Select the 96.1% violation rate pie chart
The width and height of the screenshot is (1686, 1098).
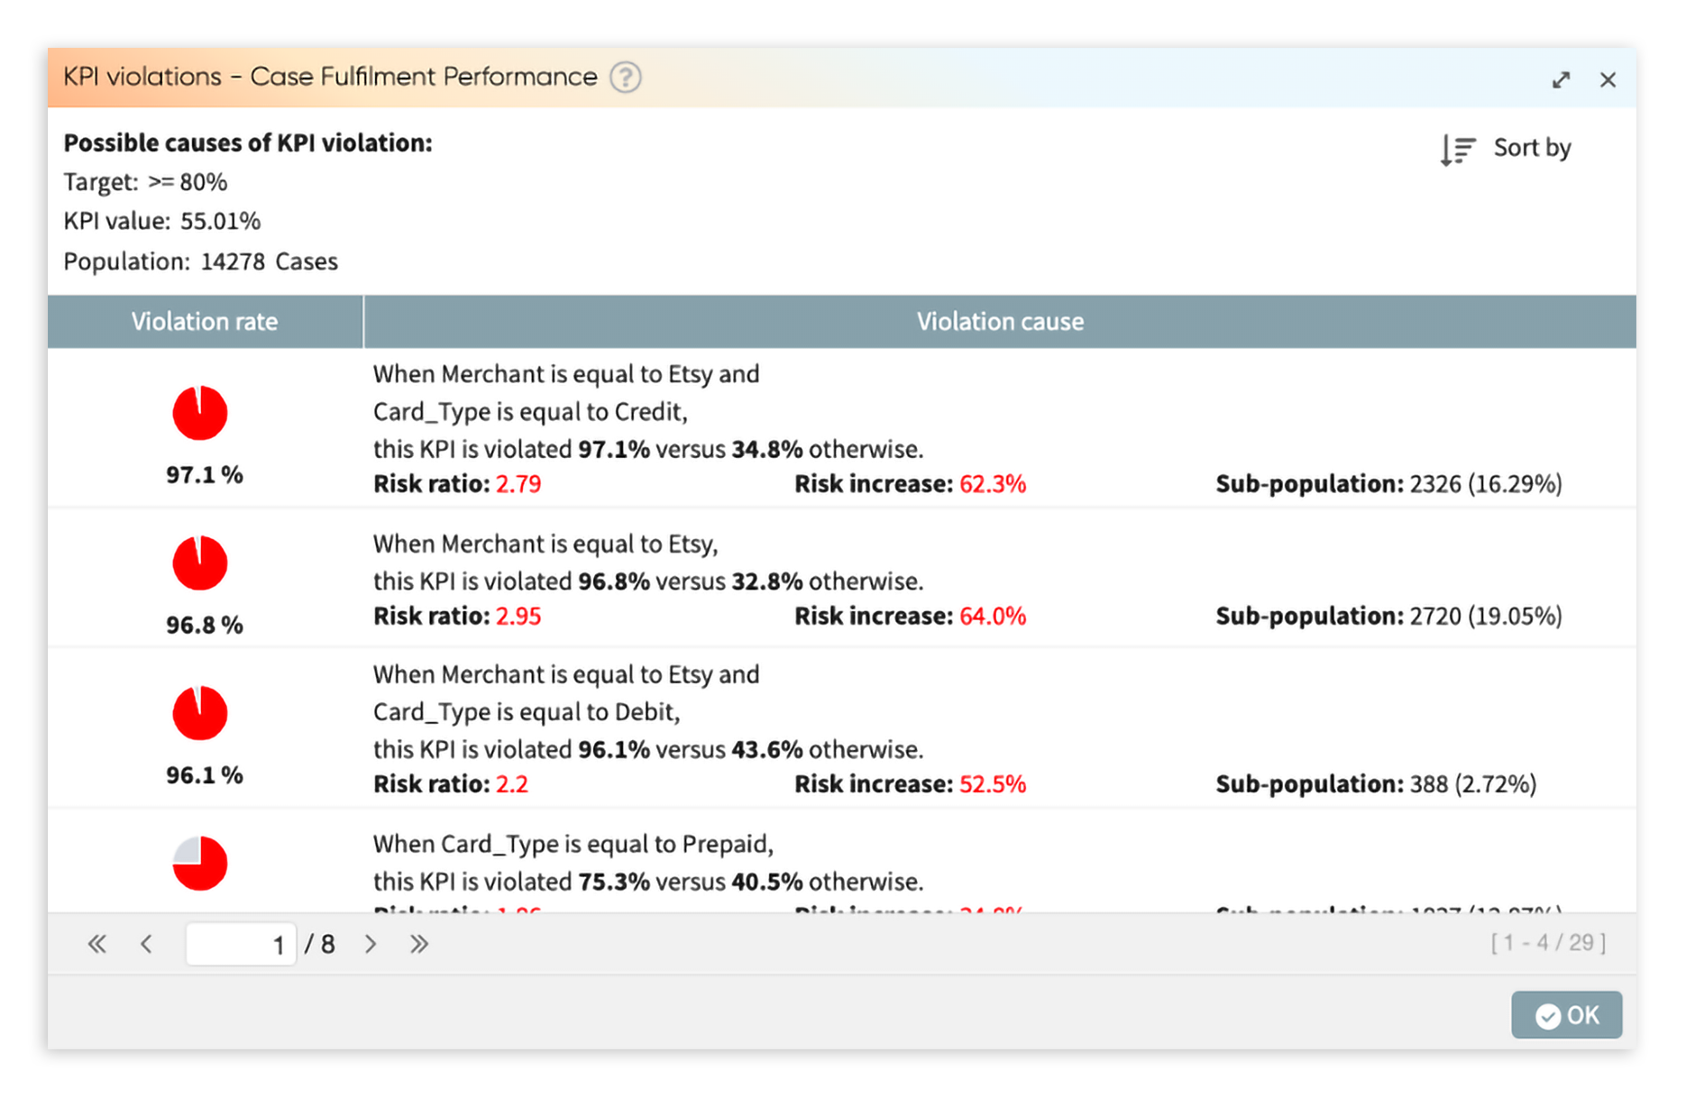pyautogui.click(x=200, y=712)
